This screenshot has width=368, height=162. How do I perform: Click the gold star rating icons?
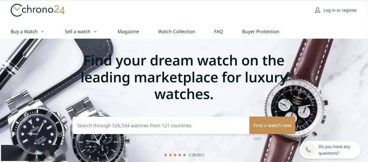coord(175,155)
